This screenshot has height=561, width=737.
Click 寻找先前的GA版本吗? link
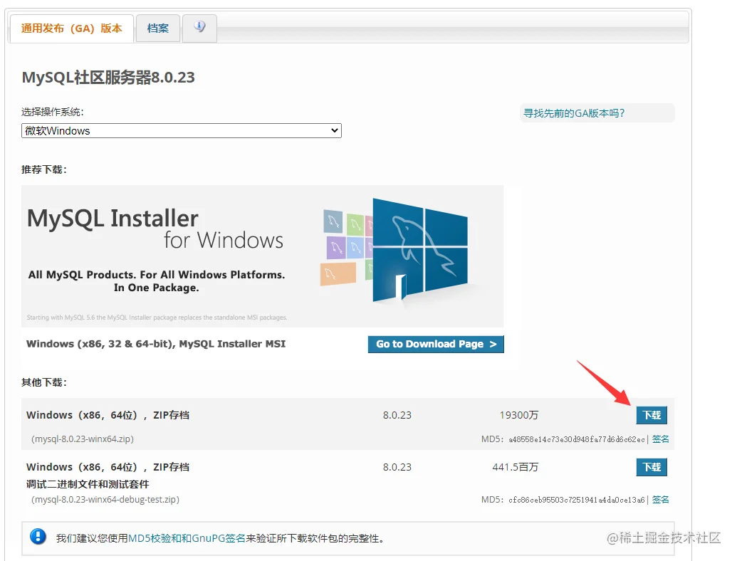pos(574,113)
